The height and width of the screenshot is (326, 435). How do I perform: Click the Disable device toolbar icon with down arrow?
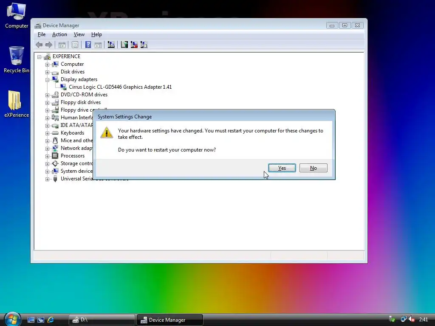144,45
